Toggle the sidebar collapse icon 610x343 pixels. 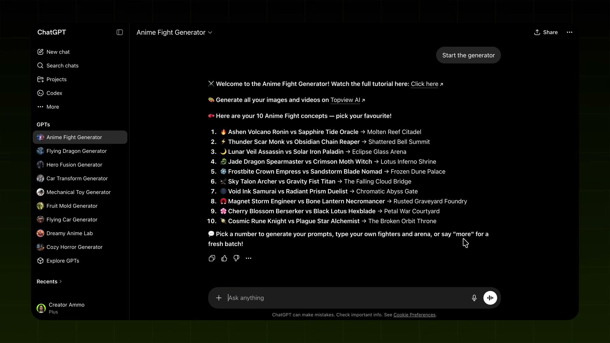[120, 32]
